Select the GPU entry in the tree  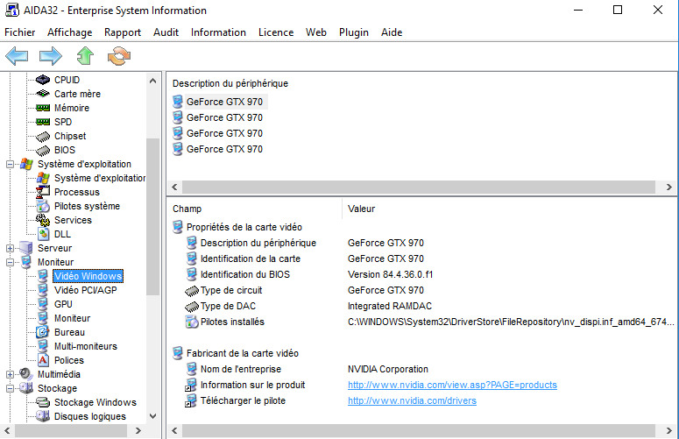pyautogui.click(x=63, y=304)
